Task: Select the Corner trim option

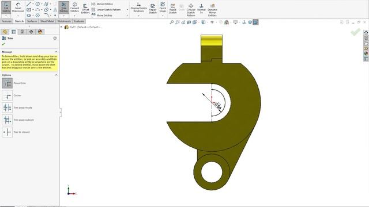Action: point(7,95)
